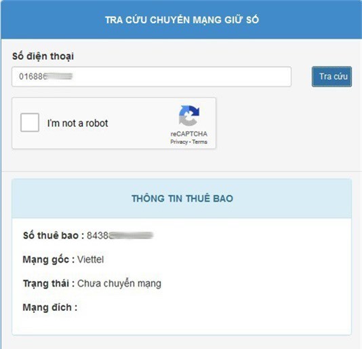Image resolution: width=362 pixels, height=349 pixels.
Task: Click the Chưa chuyển mạng status text
Action: (x=119, y=284)
